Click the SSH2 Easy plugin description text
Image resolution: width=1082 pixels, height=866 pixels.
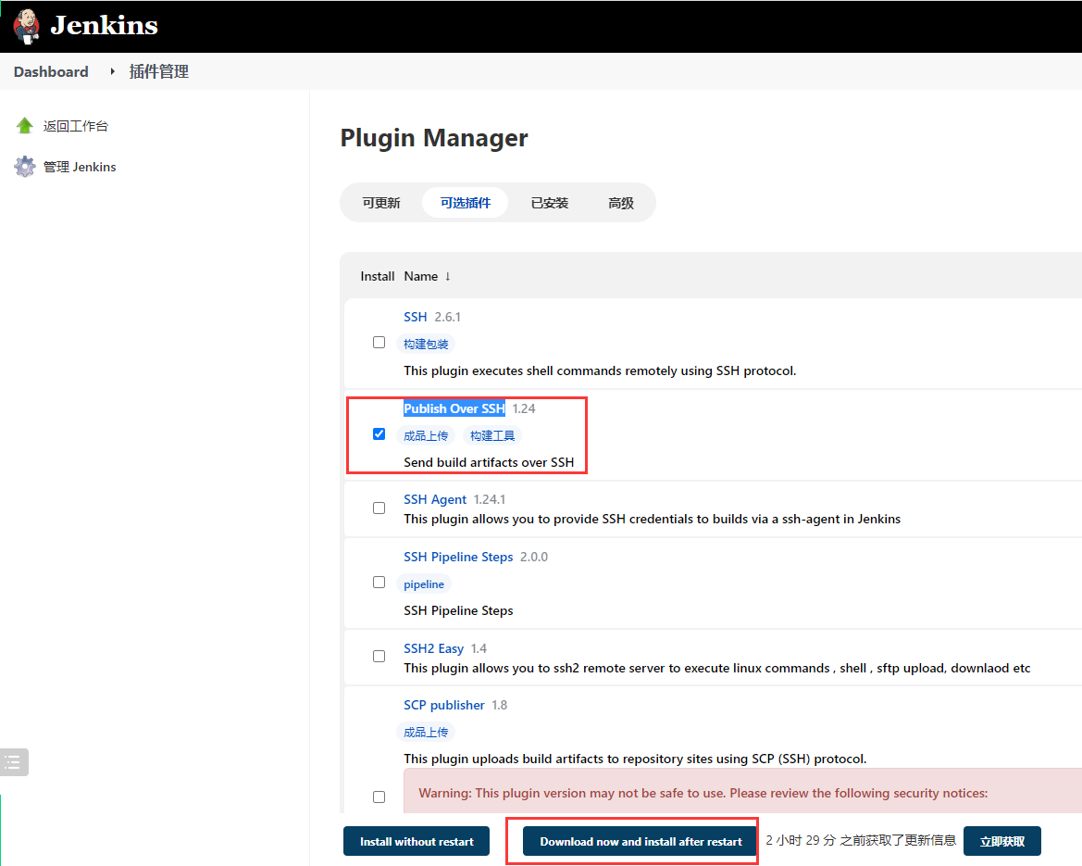[717, 668]
